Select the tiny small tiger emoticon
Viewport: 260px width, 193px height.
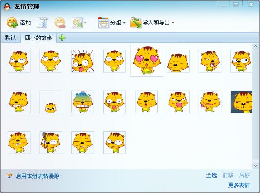pyautogui.click(x=51, y=102)
